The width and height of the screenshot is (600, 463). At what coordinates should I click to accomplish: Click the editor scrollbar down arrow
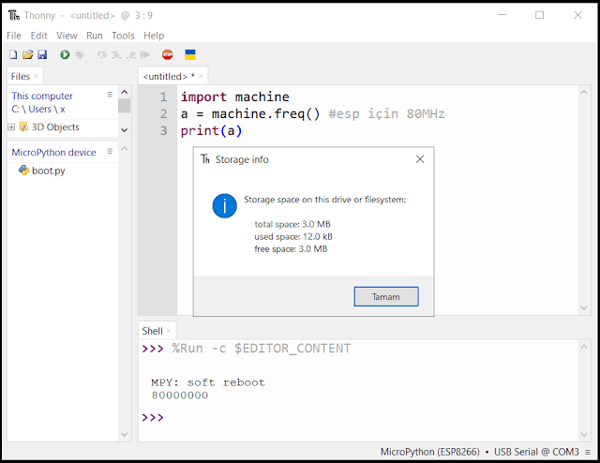pyautogui.click(x=584, y=308)
